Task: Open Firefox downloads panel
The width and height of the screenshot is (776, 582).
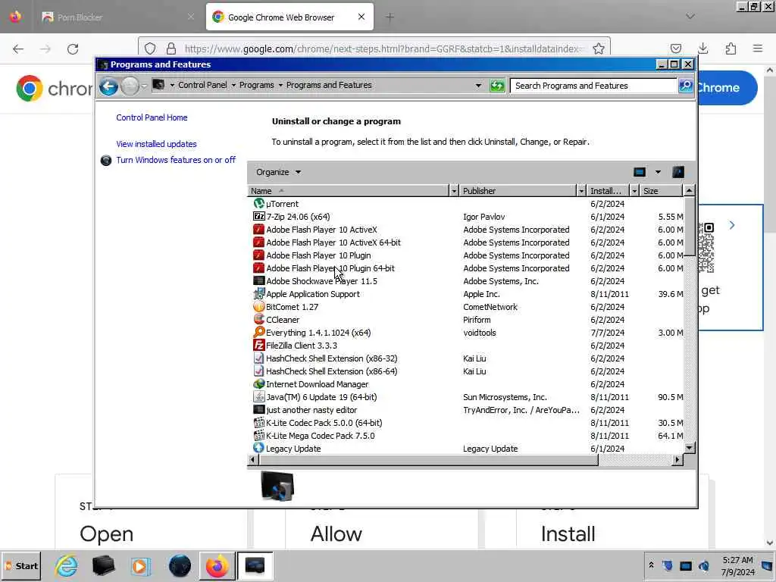Action: click(702, 48)
